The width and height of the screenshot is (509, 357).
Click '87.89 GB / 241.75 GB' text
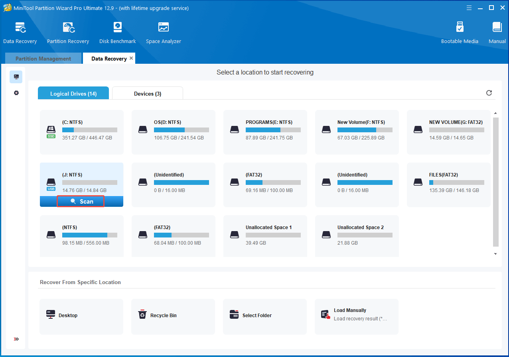[x=269, y=138]
